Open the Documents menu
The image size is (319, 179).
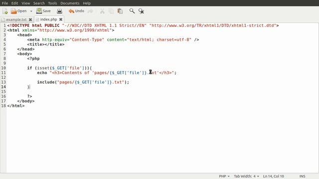pos(70,3)
